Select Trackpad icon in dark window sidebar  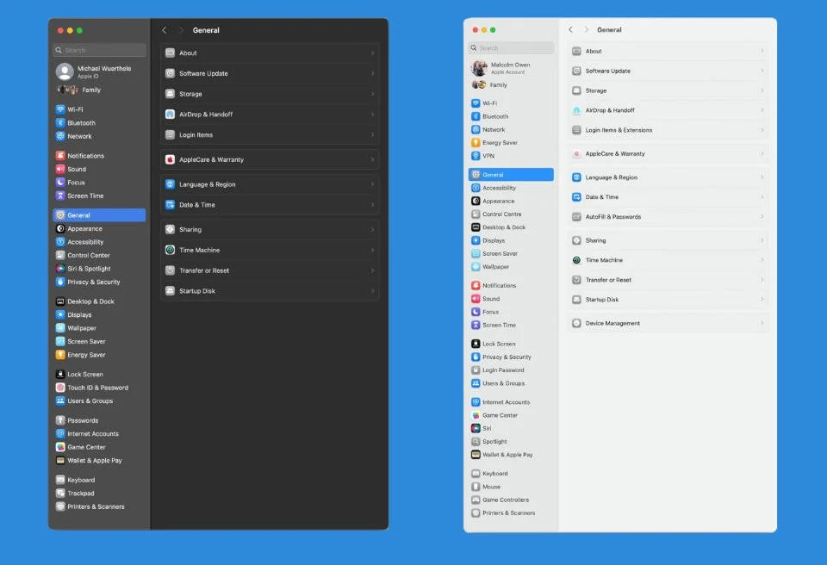pyautogui.click(x=60, y=494)
